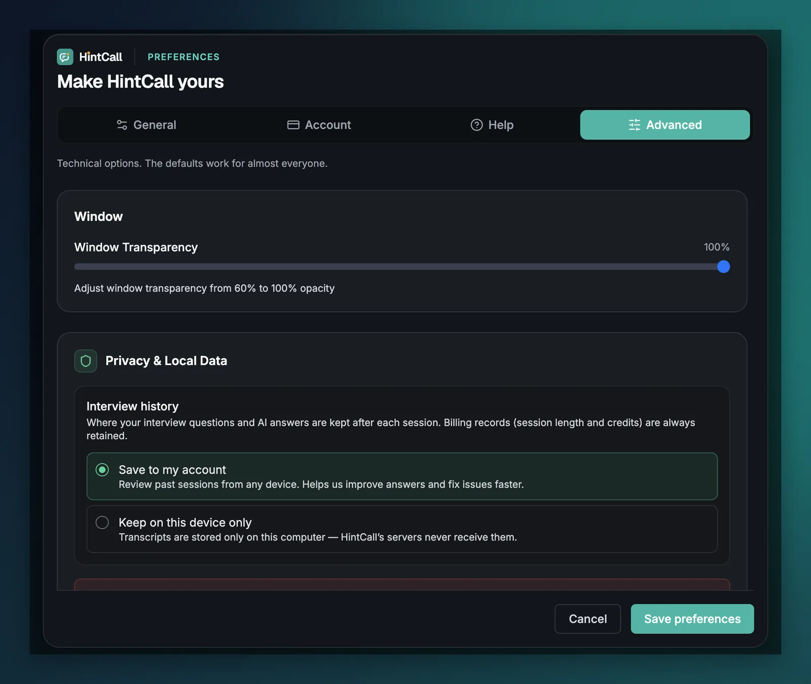811x684 pixels.
Task: Click the Make HintCall yours heading
Action: click(140, 82)
